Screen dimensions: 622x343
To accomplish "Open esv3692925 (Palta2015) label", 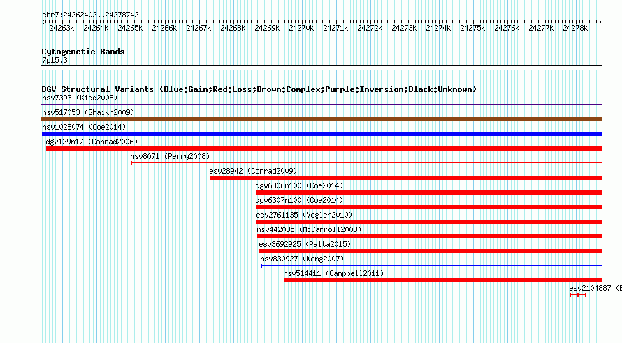I will point(305,244).
